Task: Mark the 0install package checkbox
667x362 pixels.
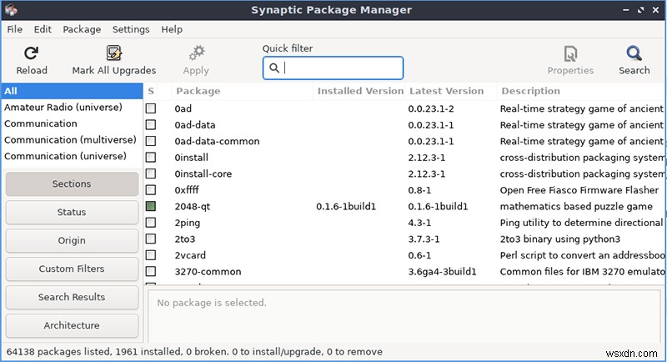Action: 151,158
